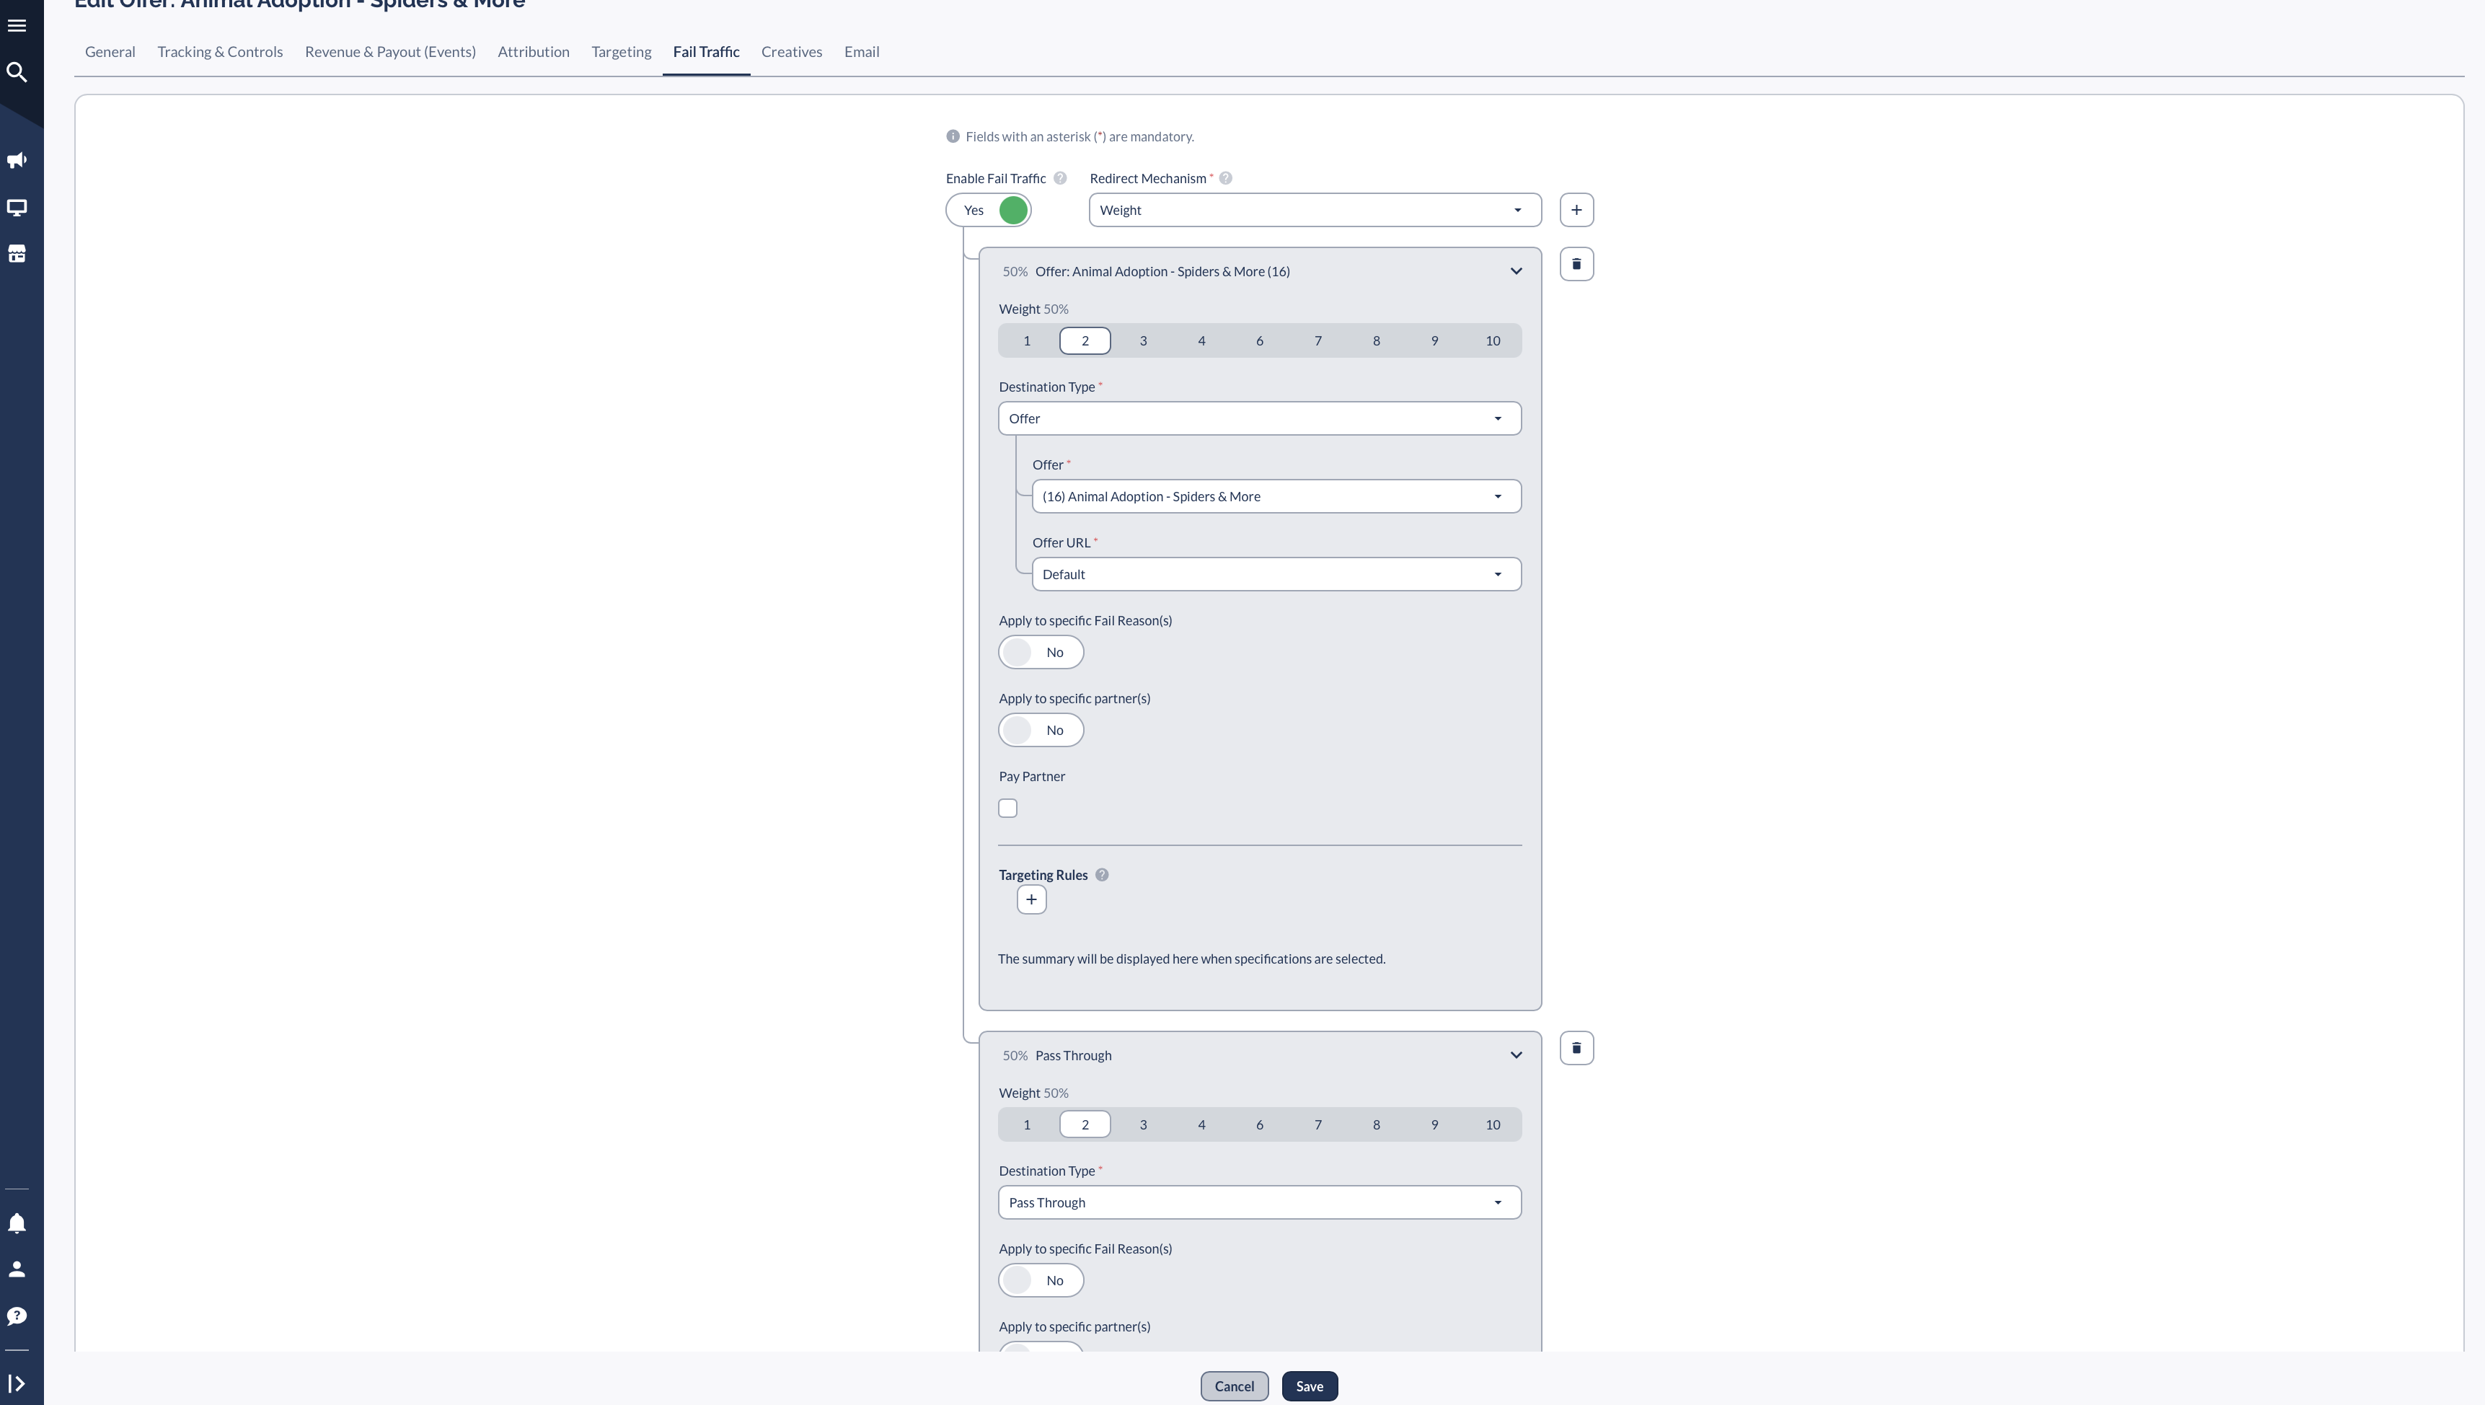Open the Creatives tab
The image size is (2485, 1405).
[791, 52]
